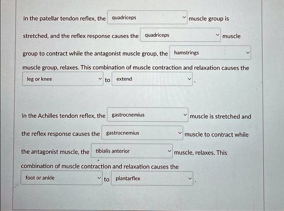Open the "plantarflex" dropdown
Image resolution: width=284 pixels, height=211 pixels.
point(152,179)
